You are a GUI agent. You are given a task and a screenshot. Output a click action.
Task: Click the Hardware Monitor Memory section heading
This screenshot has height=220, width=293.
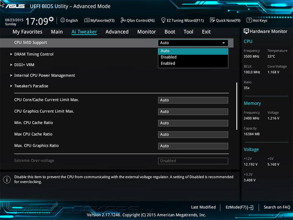coord(252,103)
